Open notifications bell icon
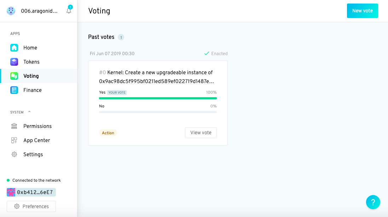 click(x=69, y=11)
